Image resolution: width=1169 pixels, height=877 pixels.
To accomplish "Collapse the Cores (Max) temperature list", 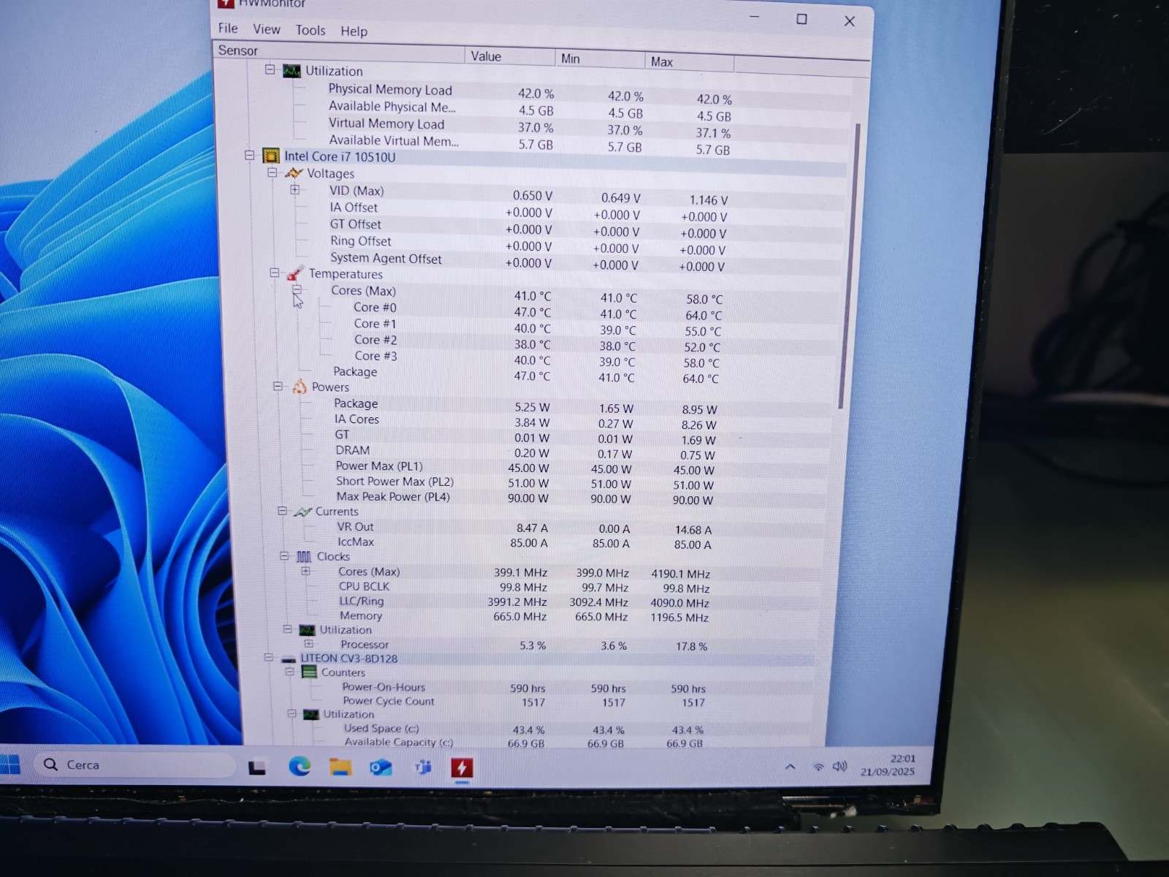I will tap(297, 289).
